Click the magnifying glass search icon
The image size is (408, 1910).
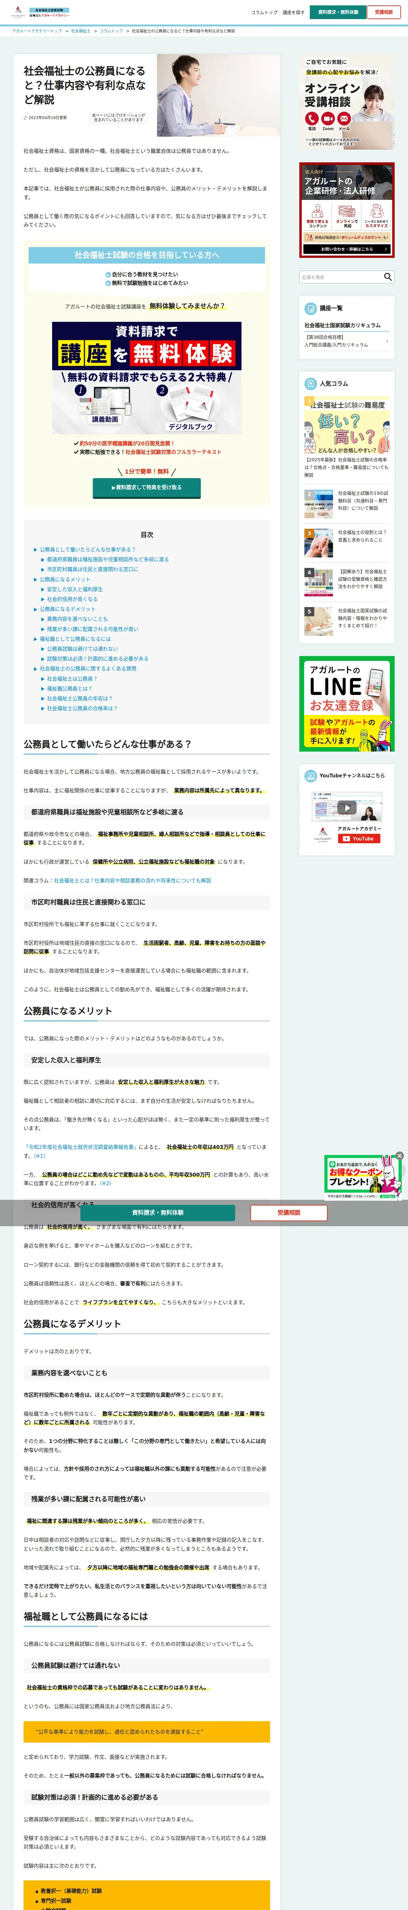click(x=388, y=277)
